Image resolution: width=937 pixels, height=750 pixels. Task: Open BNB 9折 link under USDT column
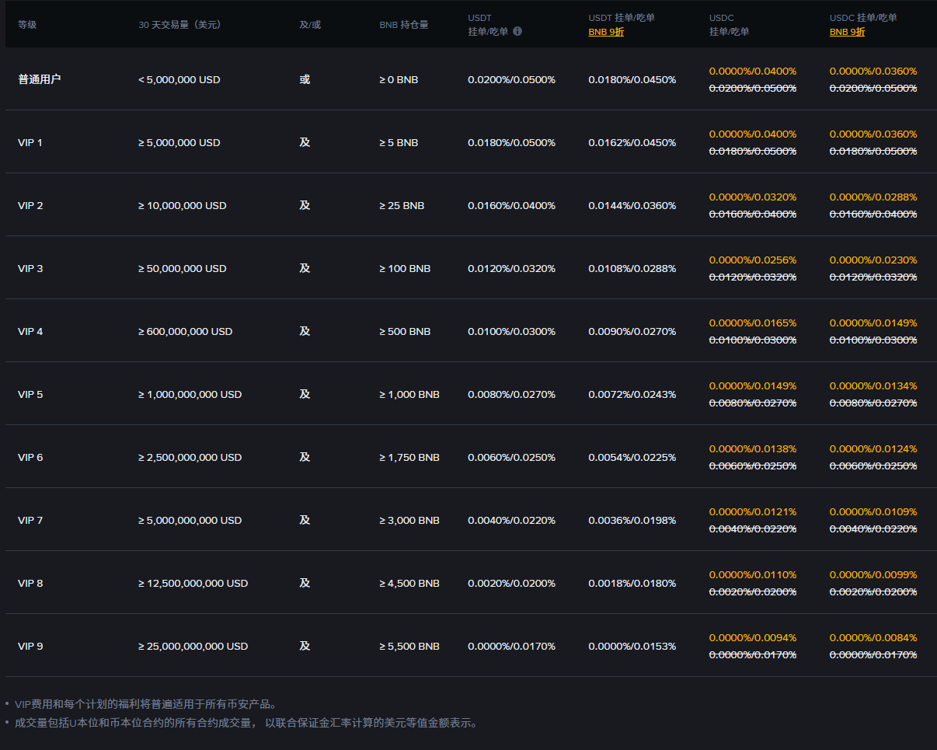[606, 32]
